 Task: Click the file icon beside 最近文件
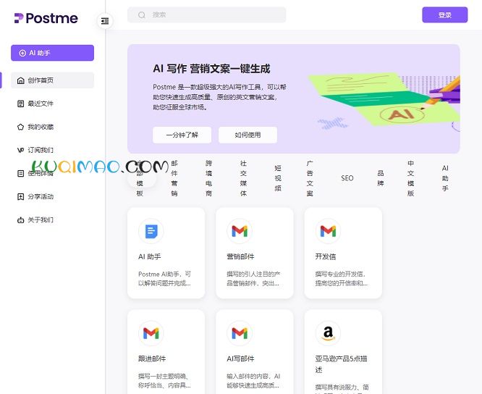click(20, 104)
